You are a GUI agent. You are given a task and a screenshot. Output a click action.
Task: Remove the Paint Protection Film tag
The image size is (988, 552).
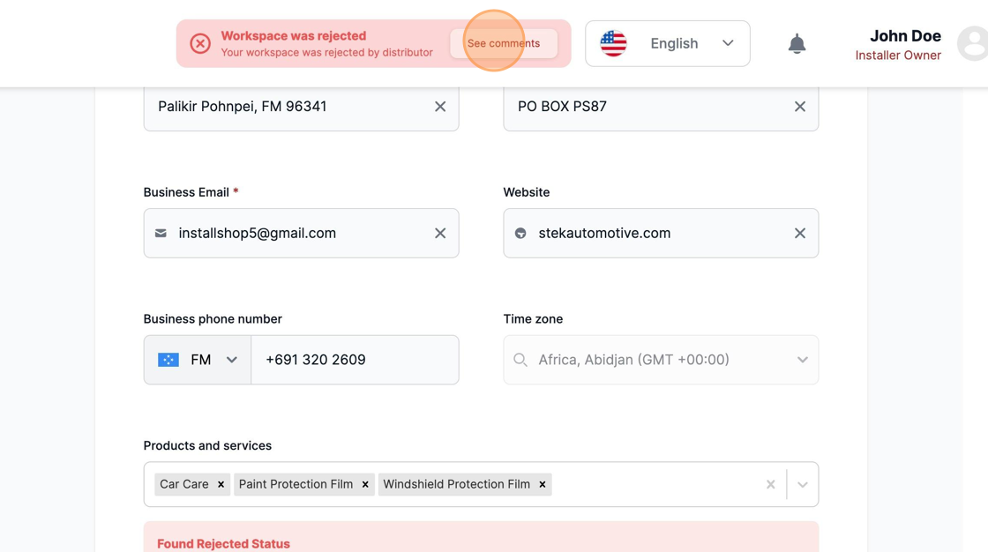click(365, 484)
